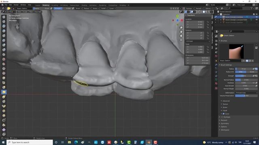
Task: Hide the Collection via eye icon
Action: [257, 14]
